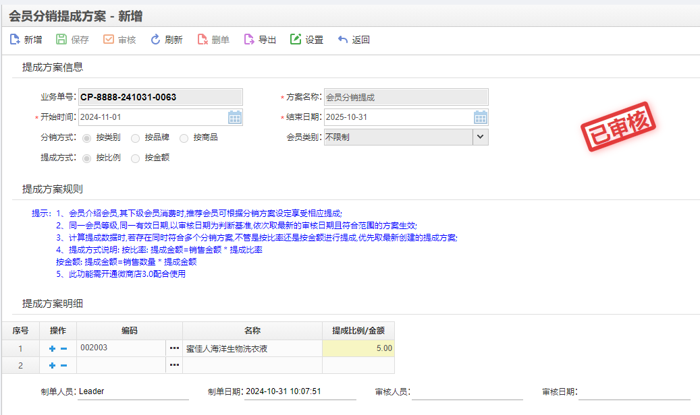Image resolution: width=700 pixels, height=415 pixels.
Task: Click the 名称 cell 蜜佳人海洋生物洗衣液
Action: pos(252,348)
